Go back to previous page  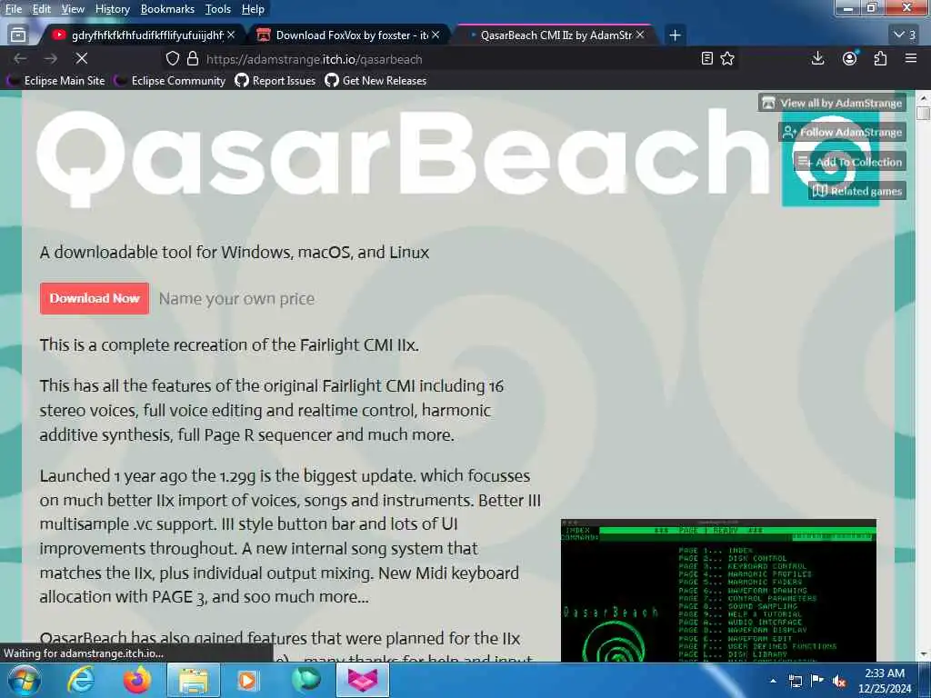click(x=20, y=59)
